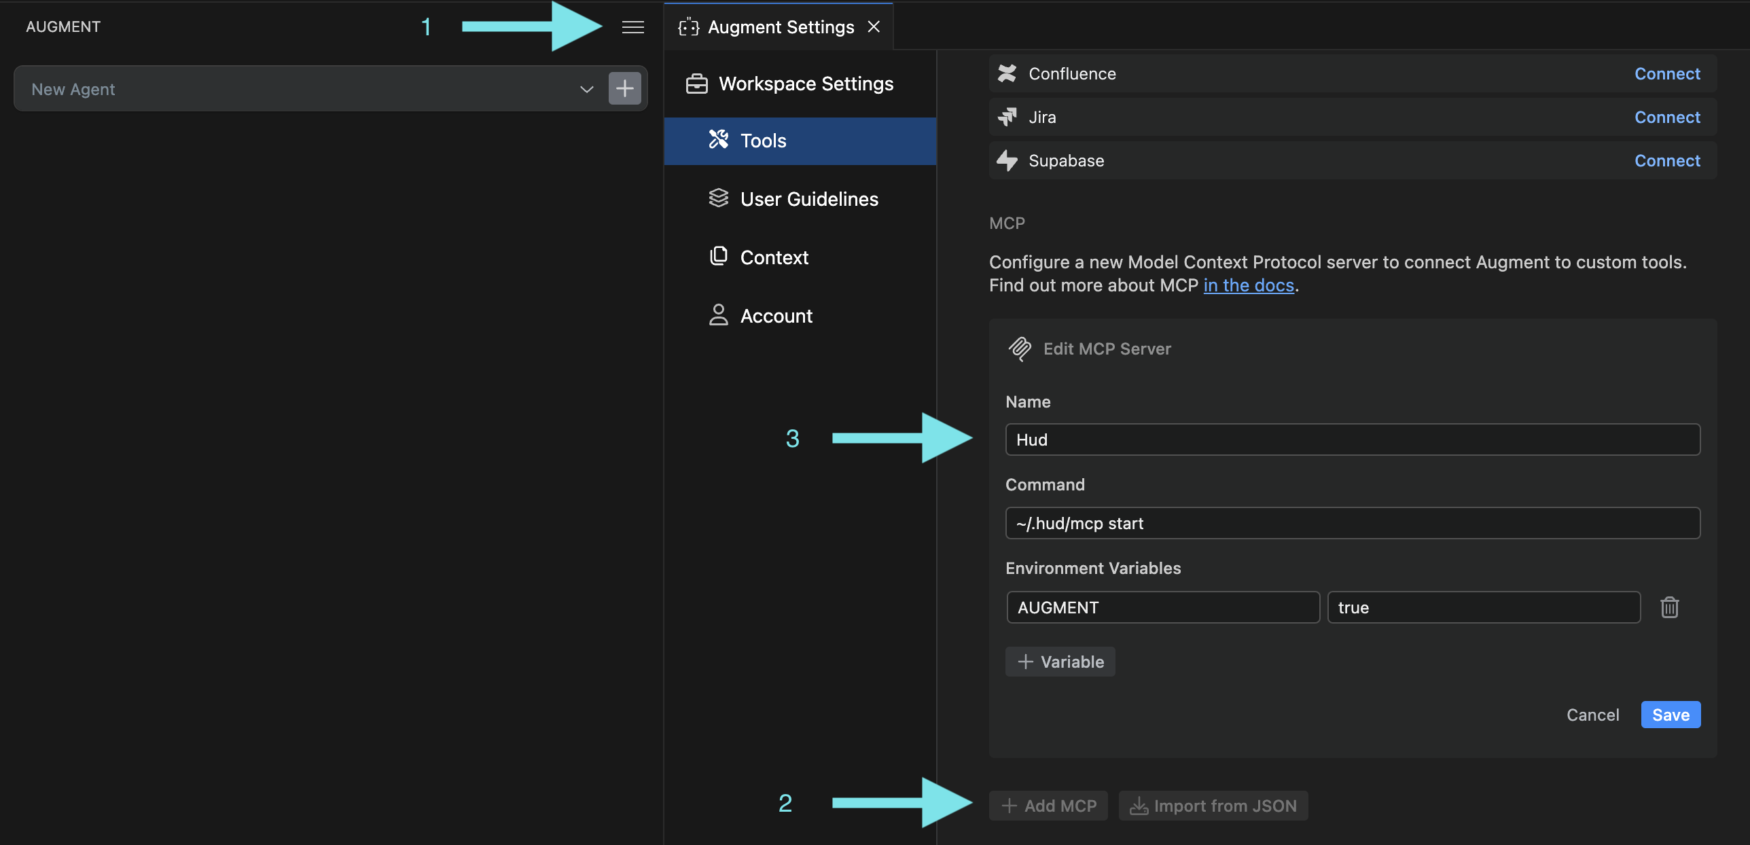Add a new environment Variable
Screen dimensions: 1750x845
pos(1060,662)
